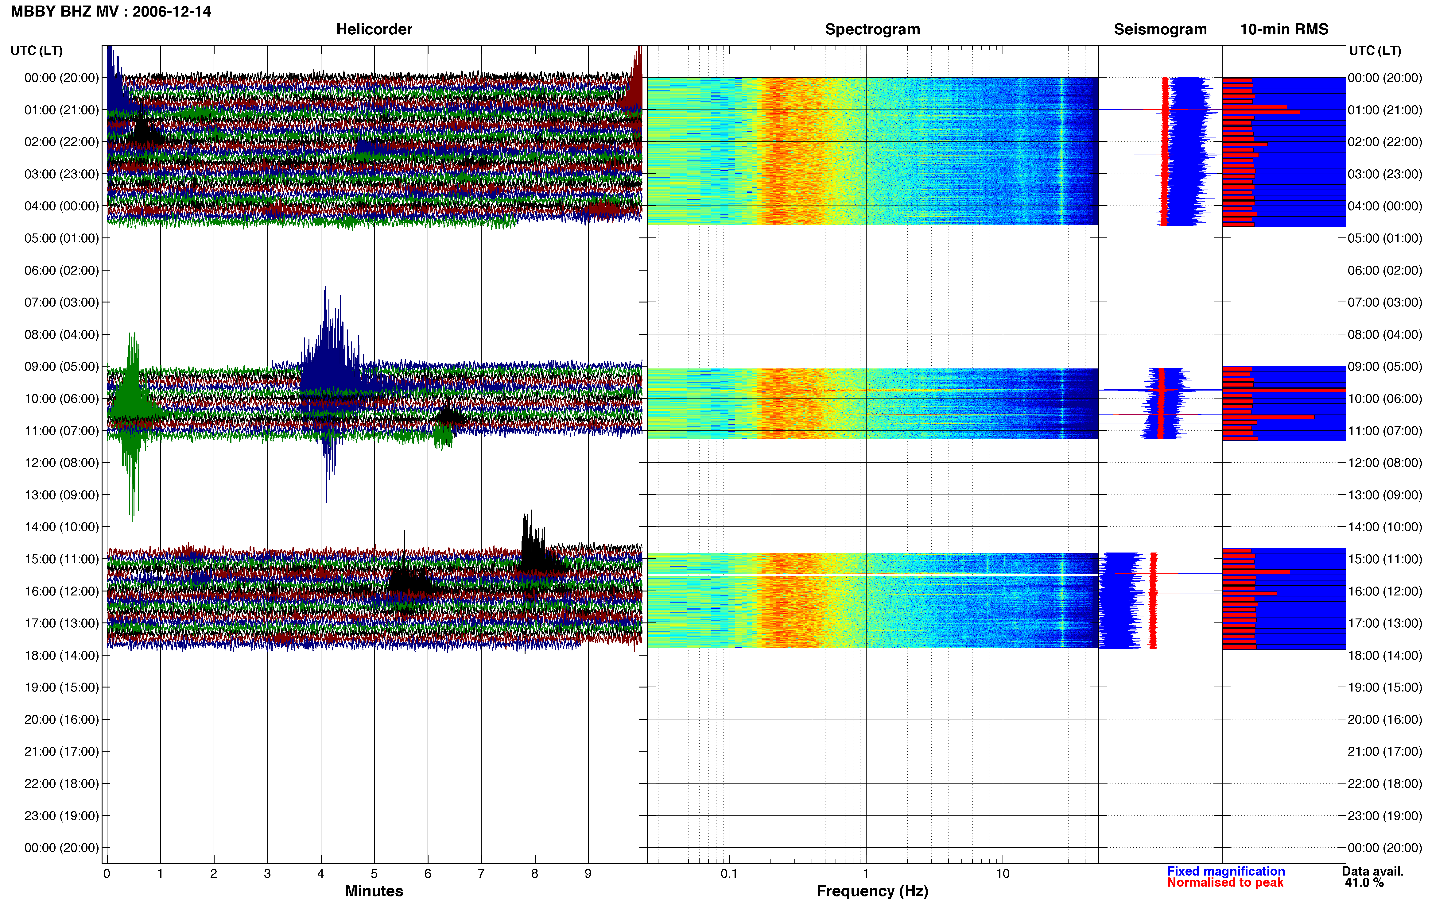This screenshot has width=1455, height=909.
Task: Click right axis label "16:00 (12:00)"
Action: [x=1385, y=591]
